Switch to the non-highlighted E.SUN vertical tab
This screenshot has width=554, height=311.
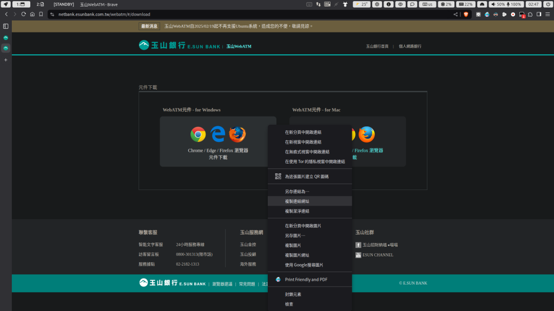[x=5, y=37]
